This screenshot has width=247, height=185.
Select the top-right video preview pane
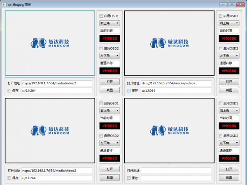click(169, 43)
